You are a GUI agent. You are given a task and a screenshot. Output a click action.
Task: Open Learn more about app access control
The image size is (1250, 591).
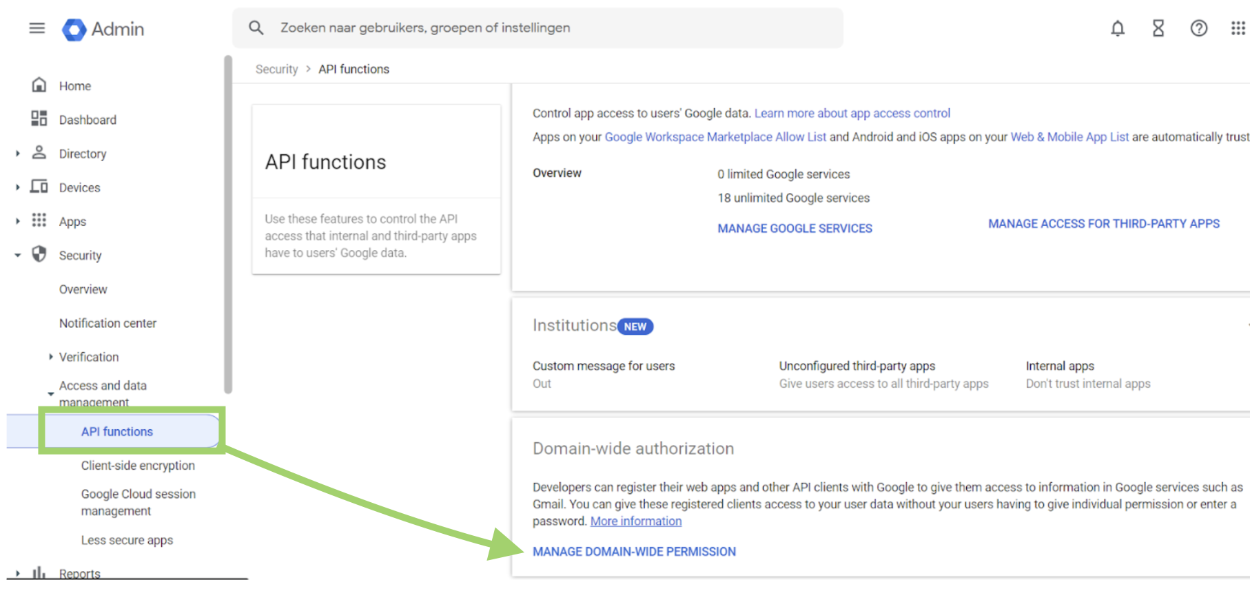click(x=852, y=113)
